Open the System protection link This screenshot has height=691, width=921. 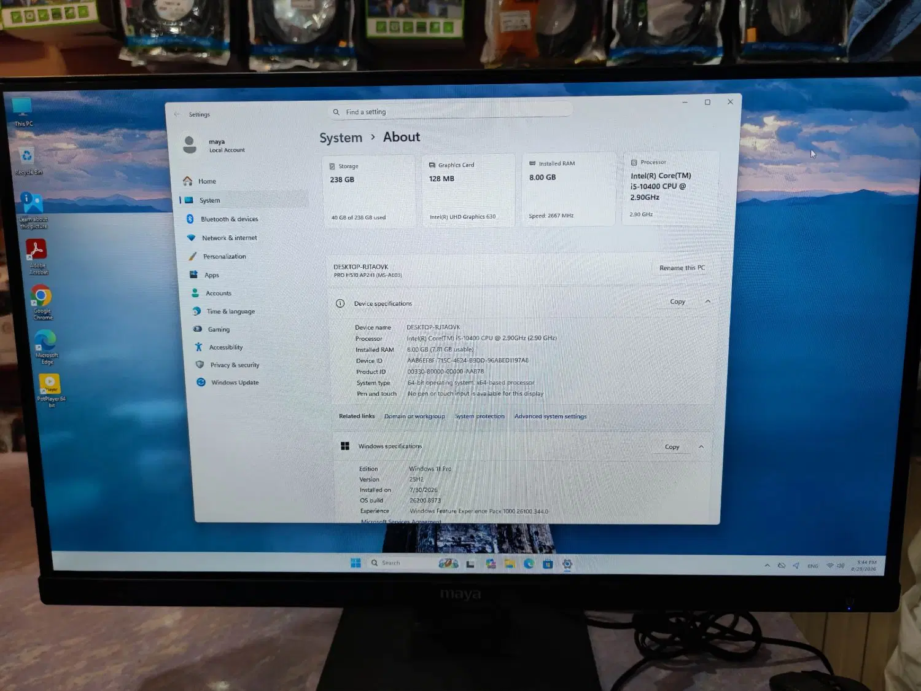(480, 416)
